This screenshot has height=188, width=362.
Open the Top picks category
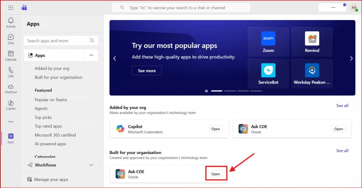tap(43, 117)
